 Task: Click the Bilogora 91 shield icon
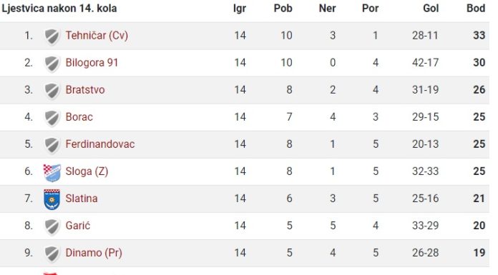pyautogui.click(x=52, y=64)
